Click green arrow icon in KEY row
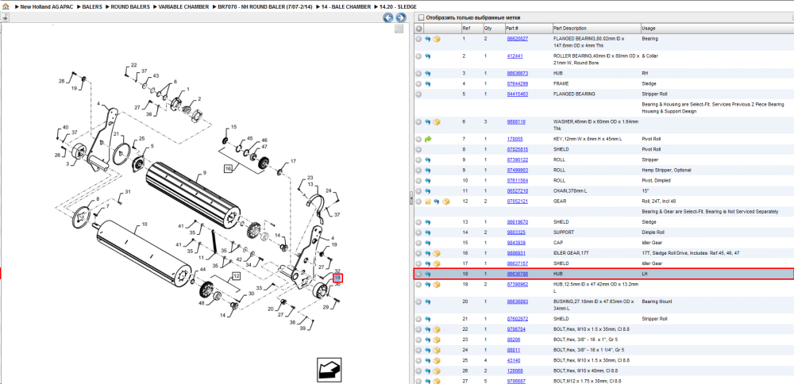794x384 pixels. [x=427, y=139]
